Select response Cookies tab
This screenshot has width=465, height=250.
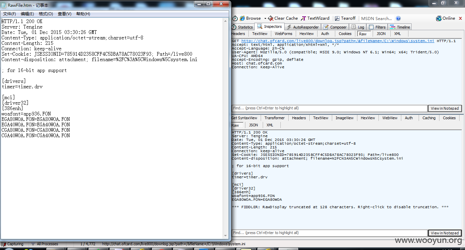coord(449,118)
